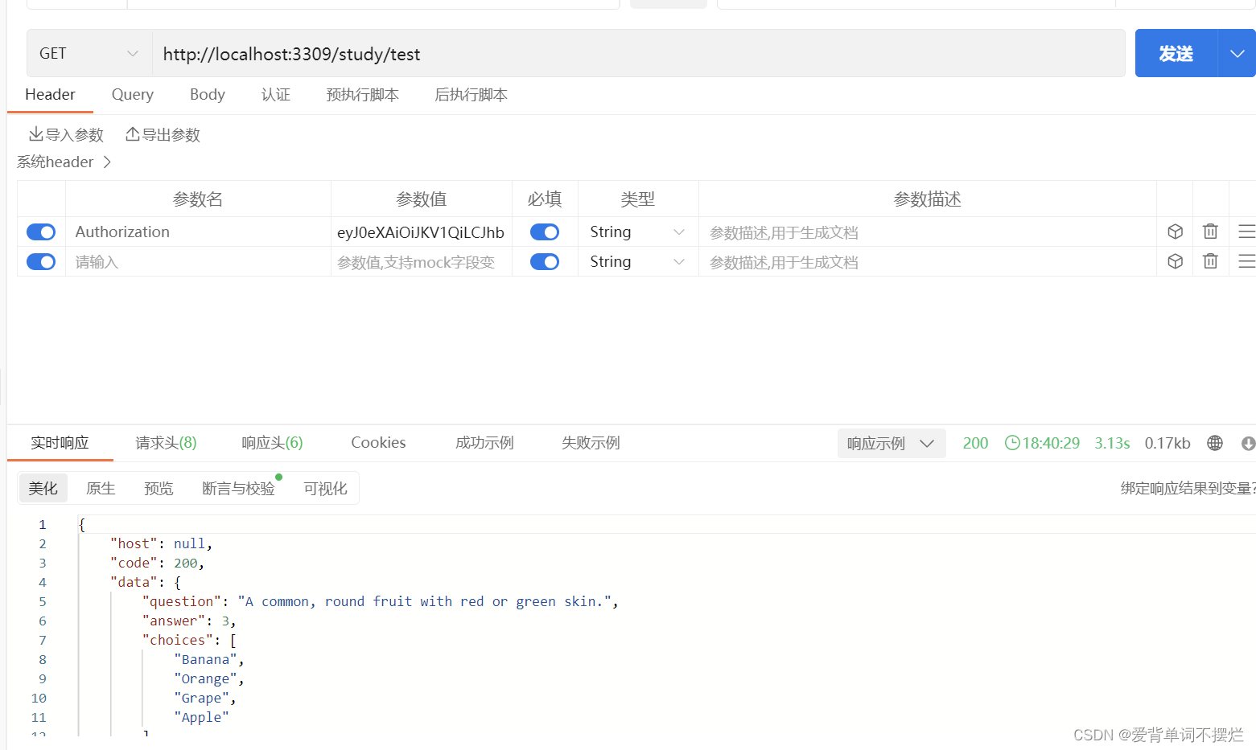Viewport: 1256px width, 750px height.
Task: Click the globe icon in response bar
Action: pyautogui.click(x=1215, y=443)
